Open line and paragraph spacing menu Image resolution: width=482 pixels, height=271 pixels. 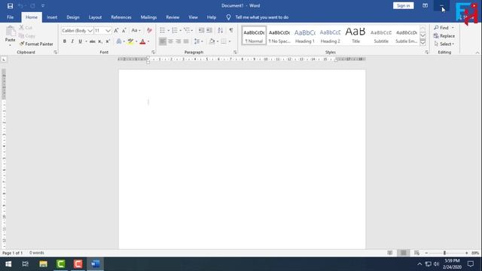pyautogui.click(x=198, y=41)
